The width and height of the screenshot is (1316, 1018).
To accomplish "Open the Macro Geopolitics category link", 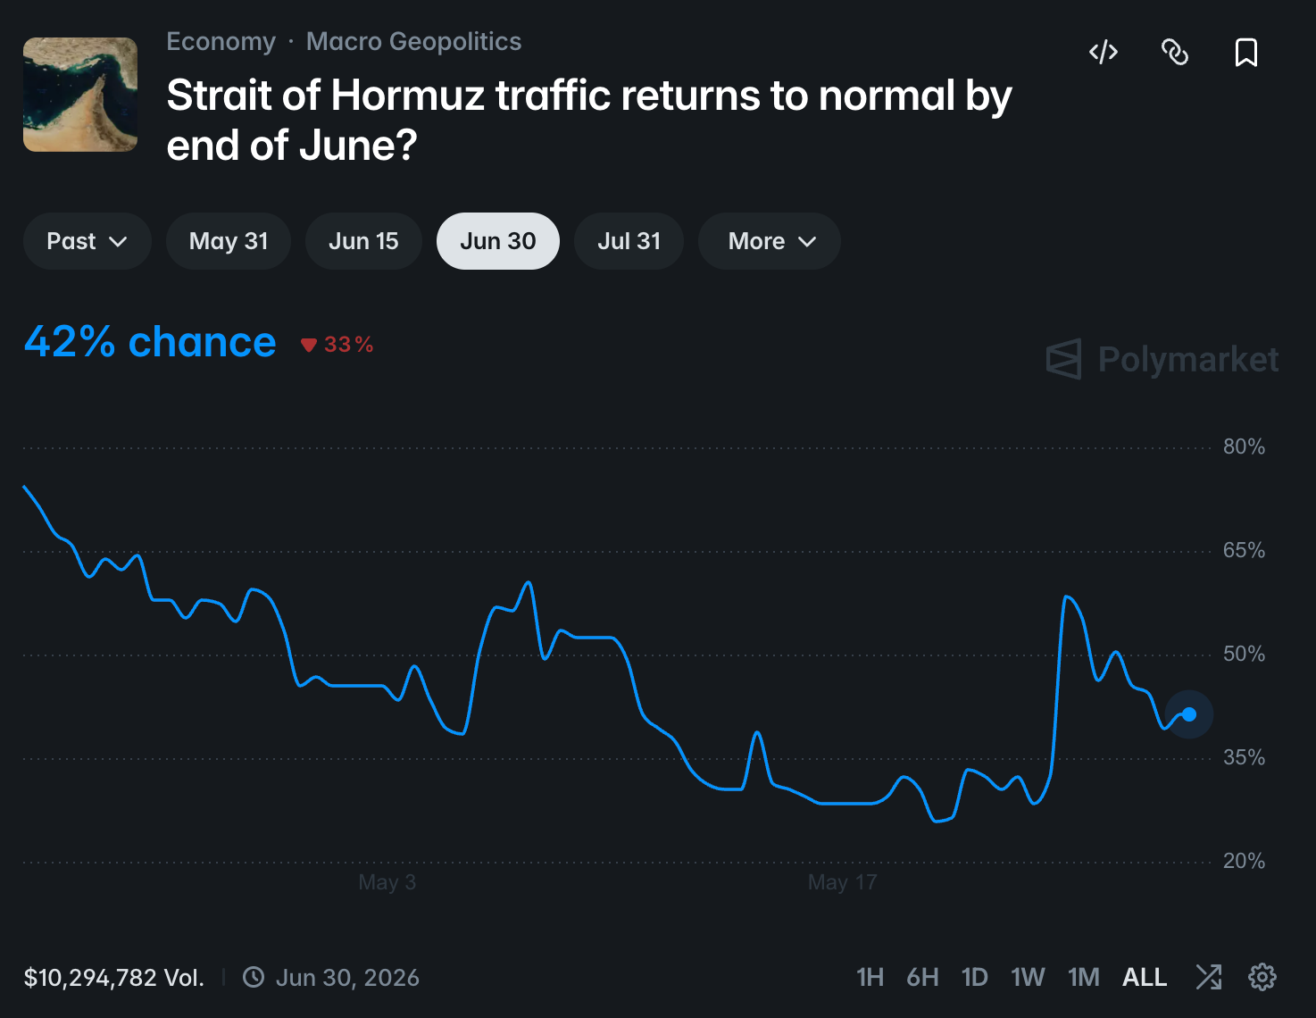I will point(413,41).
